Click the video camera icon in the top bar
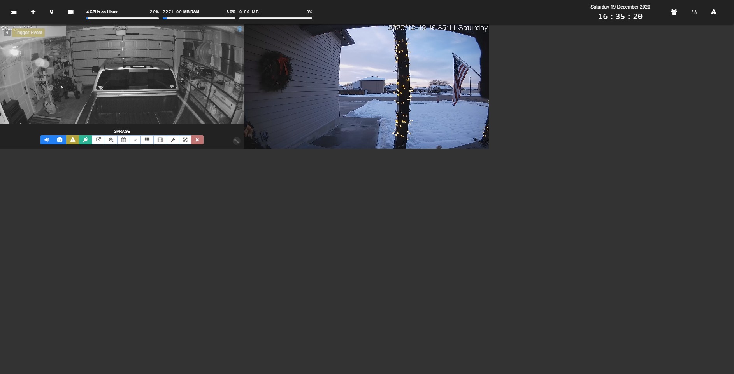The height and width of the screenshot is (374, 734). point(70,12)
